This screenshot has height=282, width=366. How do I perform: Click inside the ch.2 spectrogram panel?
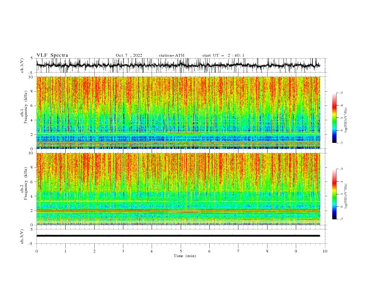click(178, 189)
